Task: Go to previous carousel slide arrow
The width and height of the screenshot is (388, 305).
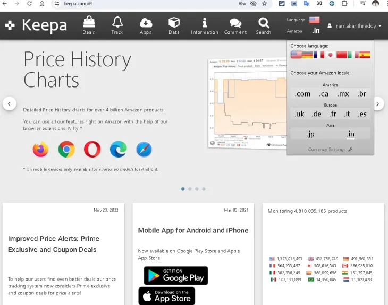Action: (x=10, y=103)
